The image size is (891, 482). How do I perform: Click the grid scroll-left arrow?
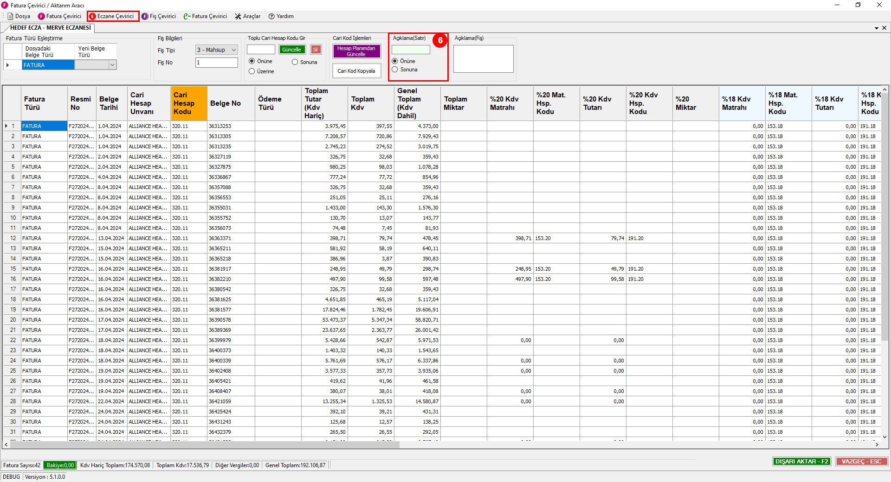point(6,444)
